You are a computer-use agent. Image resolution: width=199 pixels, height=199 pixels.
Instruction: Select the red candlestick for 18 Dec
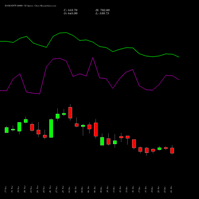[x=147, y=150]
